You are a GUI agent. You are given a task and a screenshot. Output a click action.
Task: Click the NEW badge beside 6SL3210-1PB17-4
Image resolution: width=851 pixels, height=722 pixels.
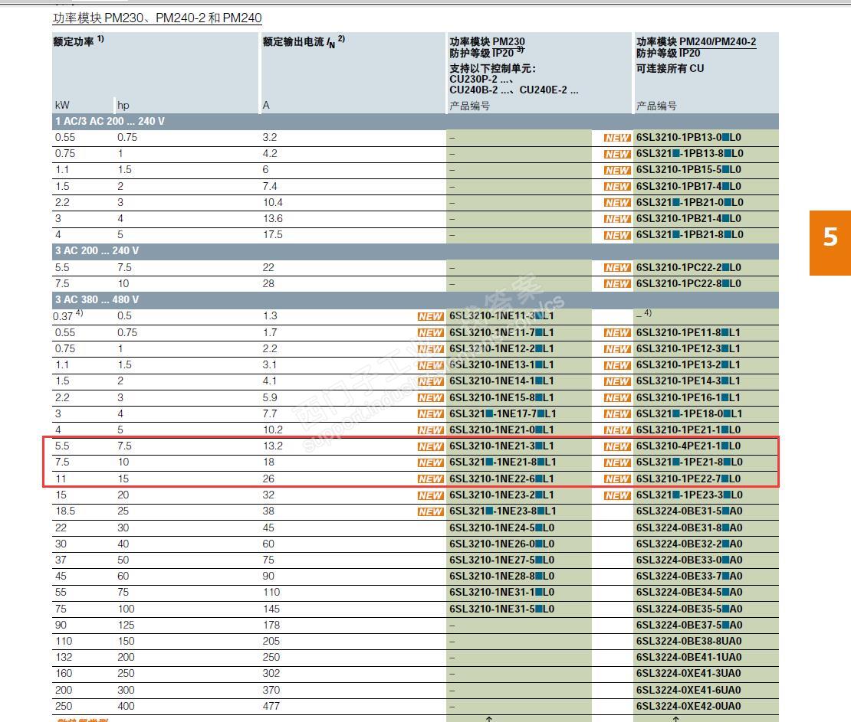point(617,187)
